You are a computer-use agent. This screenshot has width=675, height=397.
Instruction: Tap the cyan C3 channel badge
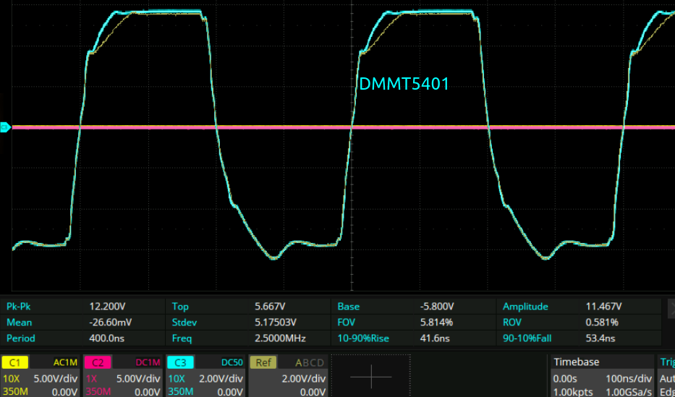click(178, 362)
